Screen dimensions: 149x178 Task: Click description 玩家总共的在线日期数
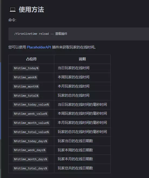click(x=75, y=168)
